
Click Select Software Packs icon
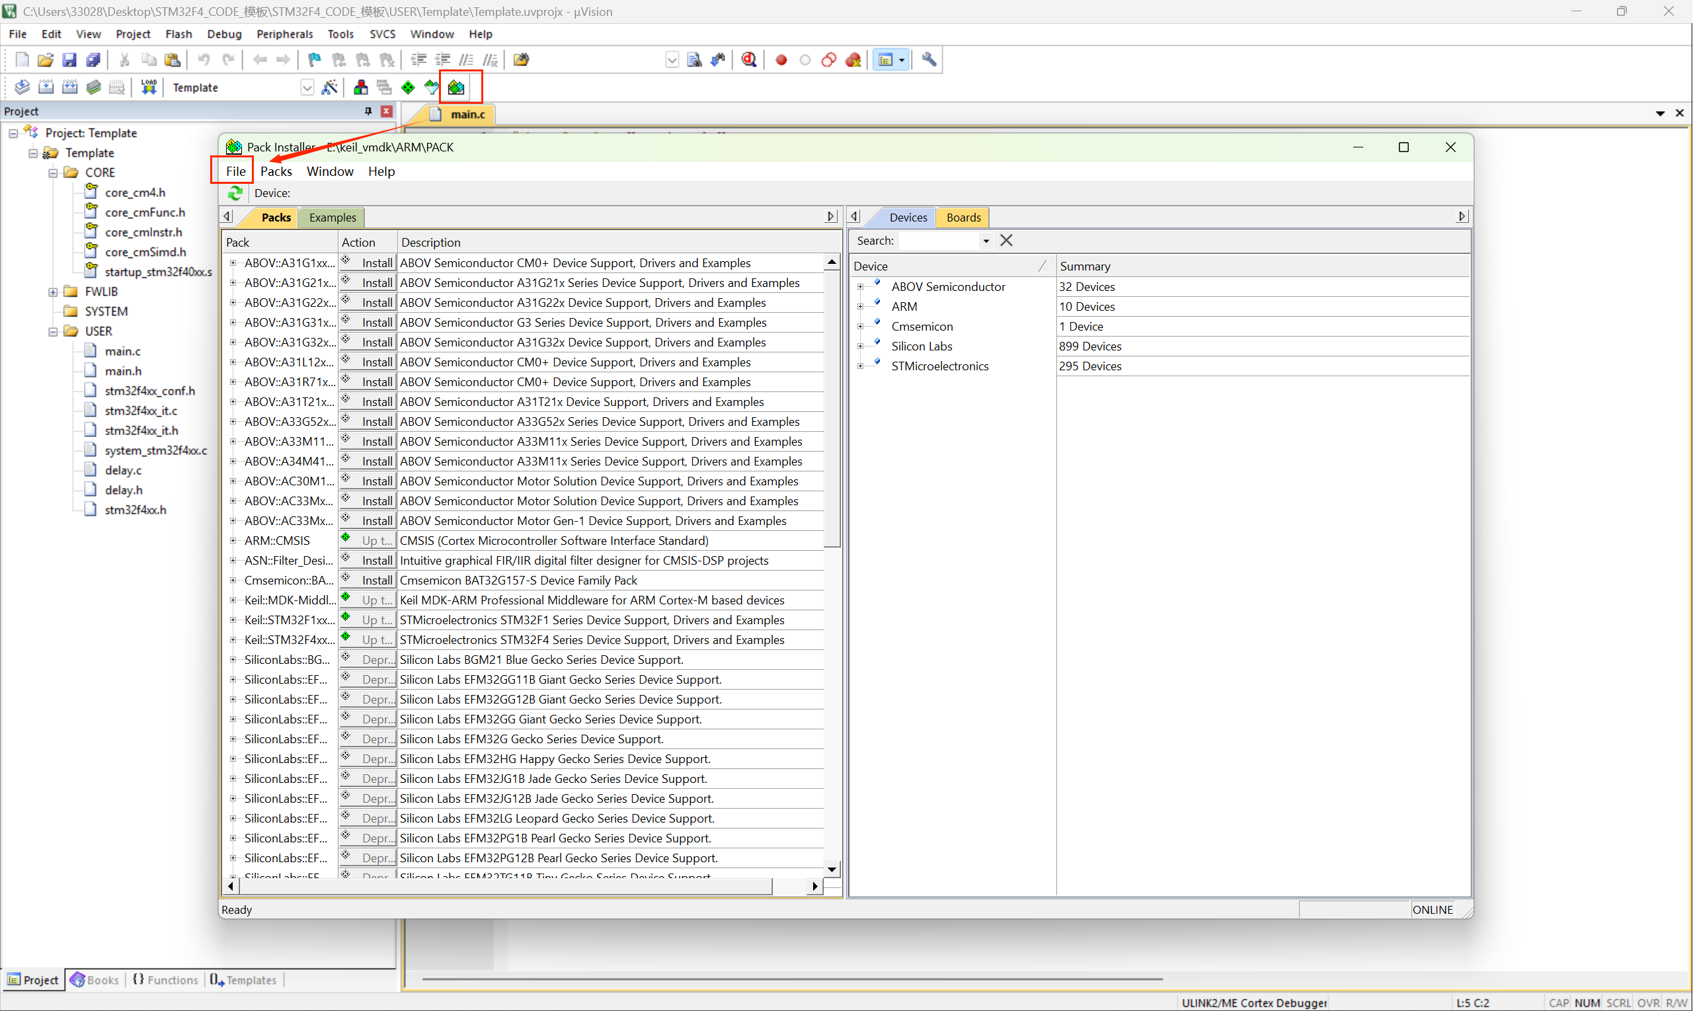point(432,87)
